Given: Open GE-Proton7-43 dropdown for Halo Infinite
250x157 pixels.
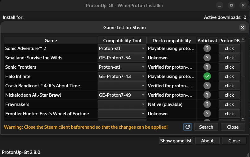Looking at the screenshot, I should point(122,76).
